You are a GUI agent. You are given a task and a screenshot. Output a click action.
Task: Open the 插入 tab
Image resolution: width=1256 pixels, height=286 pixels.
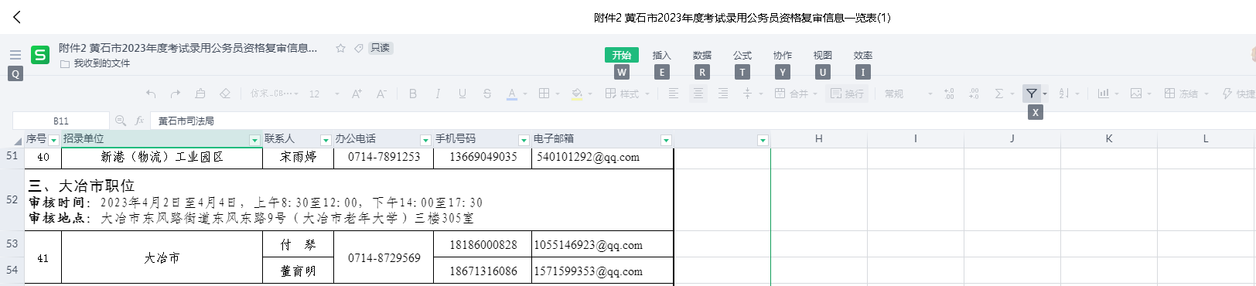[x=661, y=56]
